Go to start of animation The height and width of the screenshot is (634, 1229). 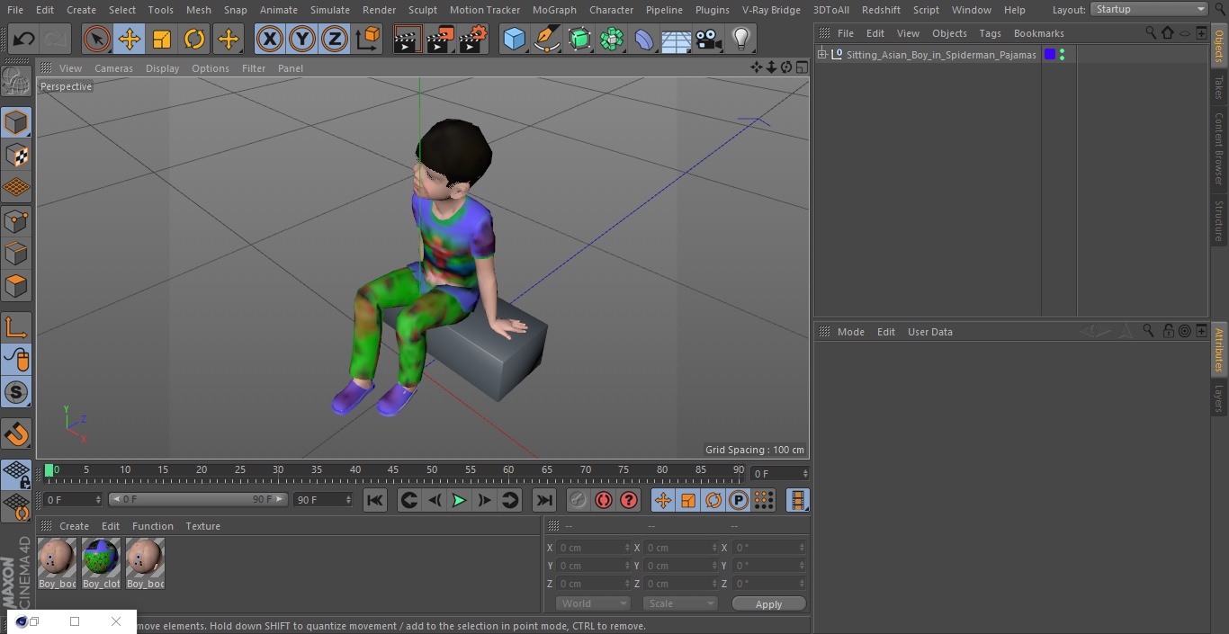coord(375,500)
